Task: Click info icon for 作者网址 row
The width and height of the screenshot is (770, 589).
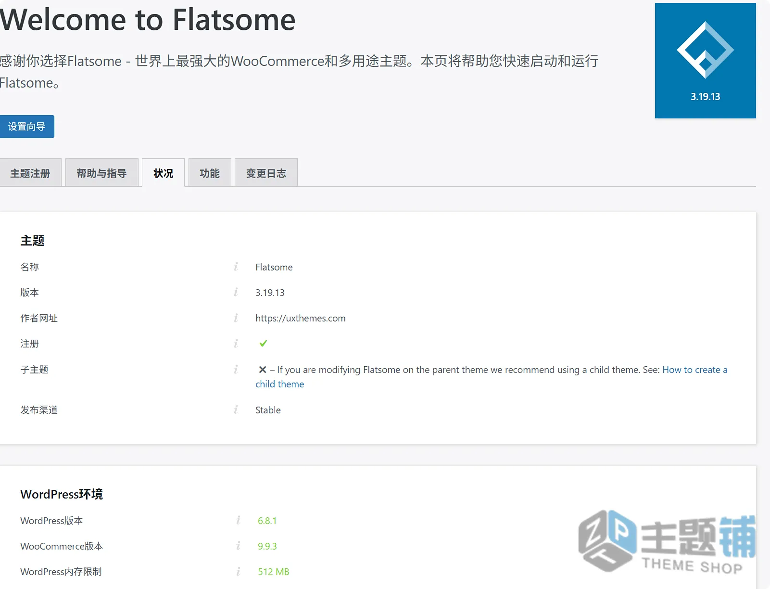Action: [x=236, y=318]
